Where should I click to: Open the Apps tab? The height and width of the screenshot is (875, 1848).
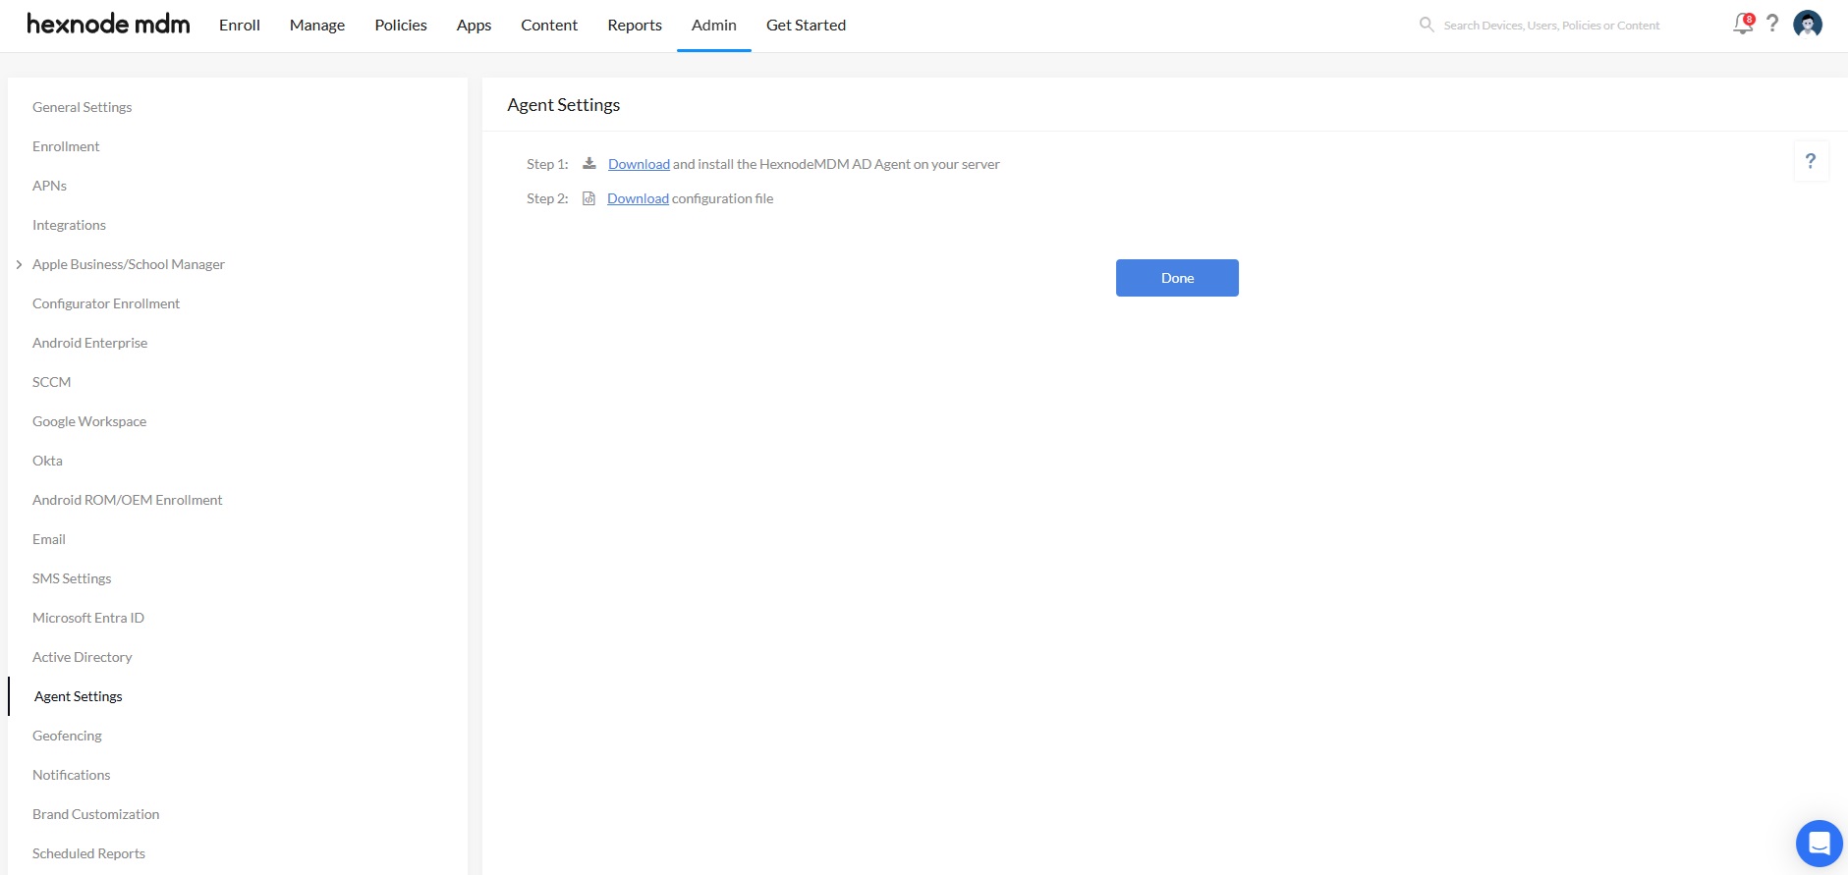pyautogui.click(x=474, y=26)
